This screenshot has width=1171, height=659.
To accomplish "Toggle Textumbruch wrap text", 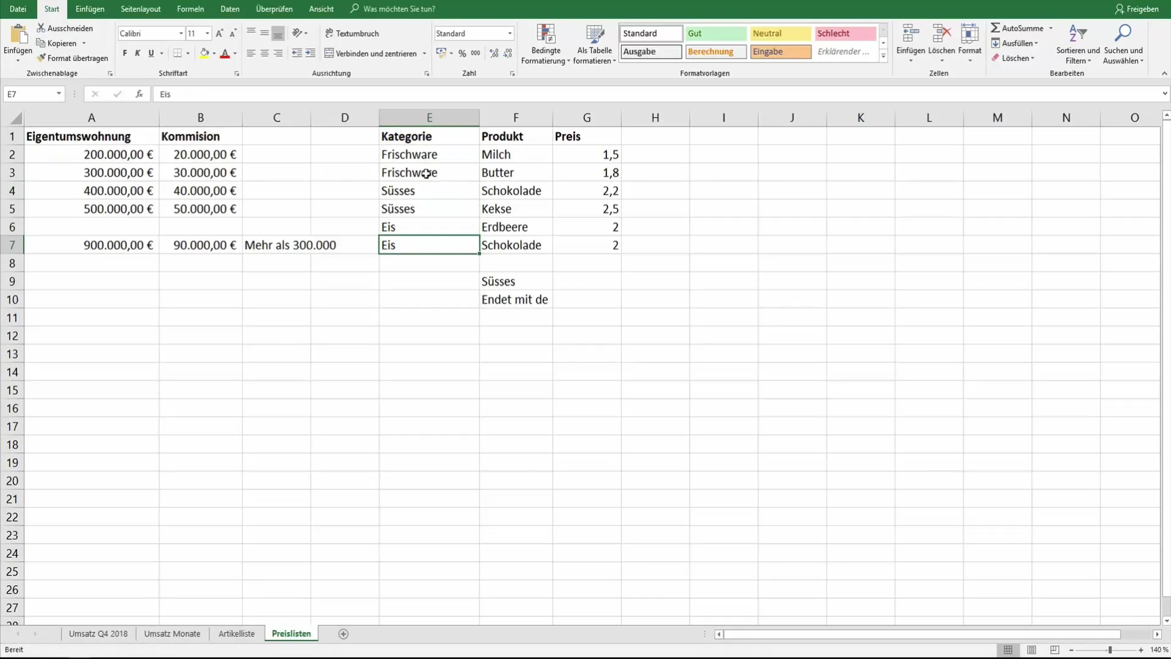I will (x=352, y=34).
